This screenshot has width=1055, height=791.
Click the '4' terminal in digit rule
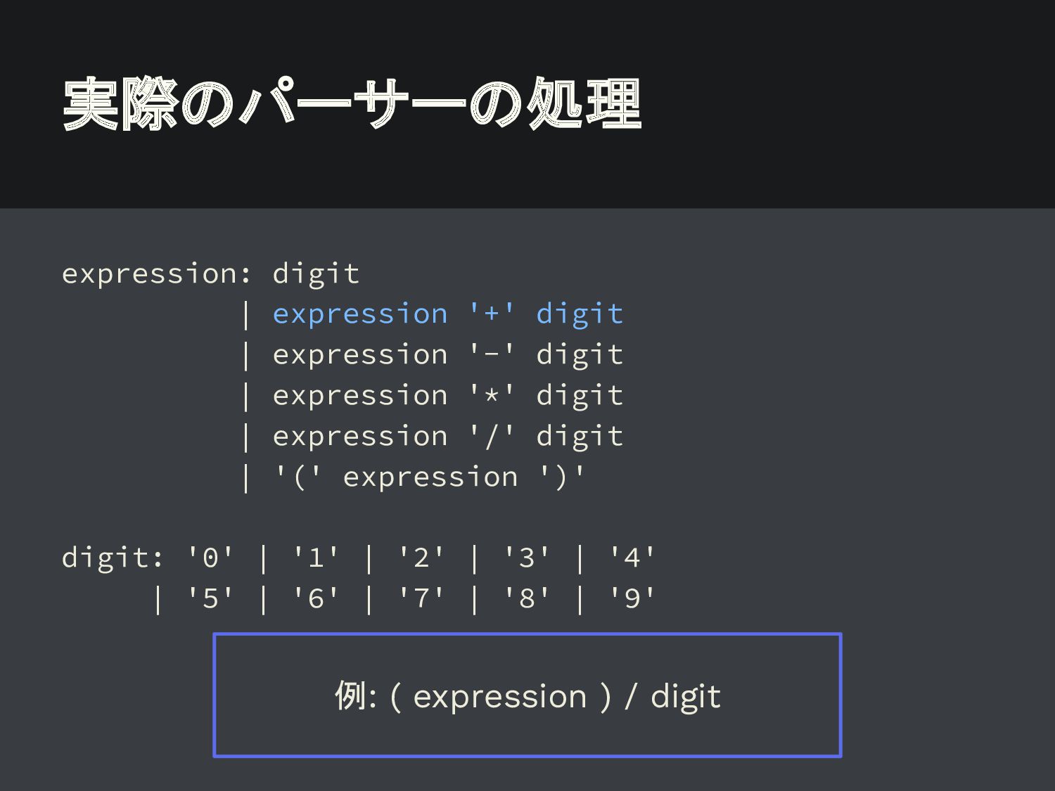point(632,558)
